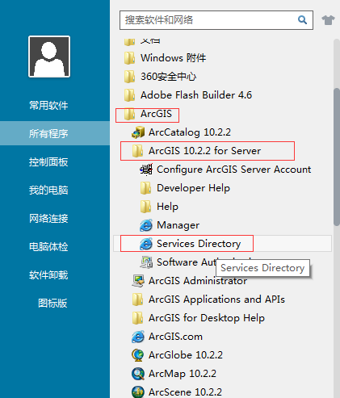Collapse ArcGIS 10.2.2 for Server folder
Image resolution: width=340 pixels, height=398 pixels.
196,151
